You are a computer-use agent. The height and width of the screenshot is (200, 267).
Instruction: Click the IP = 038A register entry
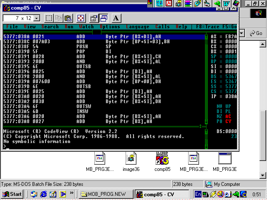[x=224, y=96]
